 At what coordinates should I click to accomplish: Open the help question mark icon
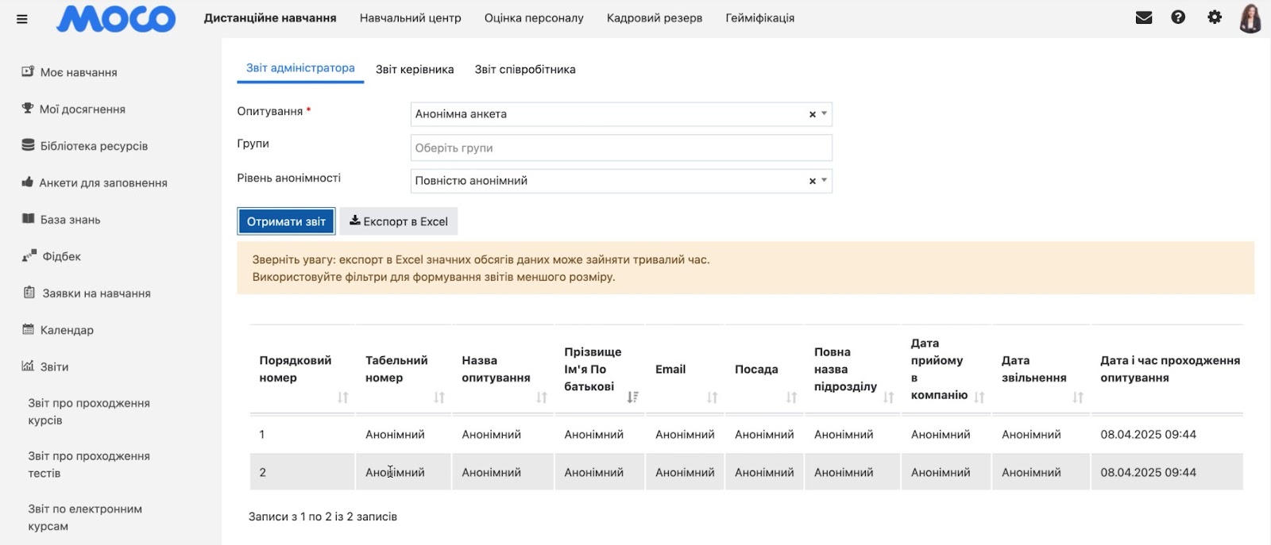pos(1178,17)
